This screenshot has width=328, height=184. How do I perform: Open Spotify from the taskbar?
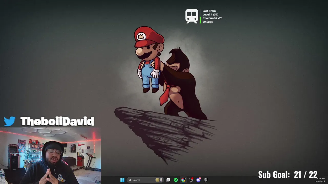tap(176, 180)
